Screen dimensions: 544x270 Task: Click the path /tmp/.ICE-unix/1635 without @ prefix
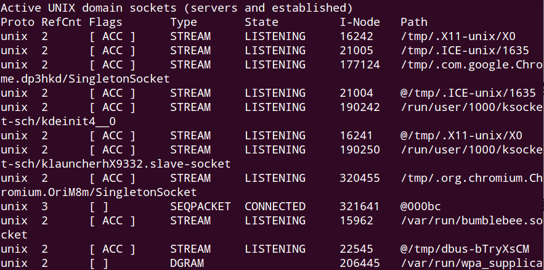(465, 51)
